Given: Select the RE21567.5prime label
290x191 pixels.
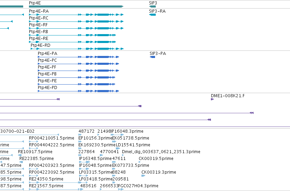Looking at the screenshot, I should tap(46, 186).
